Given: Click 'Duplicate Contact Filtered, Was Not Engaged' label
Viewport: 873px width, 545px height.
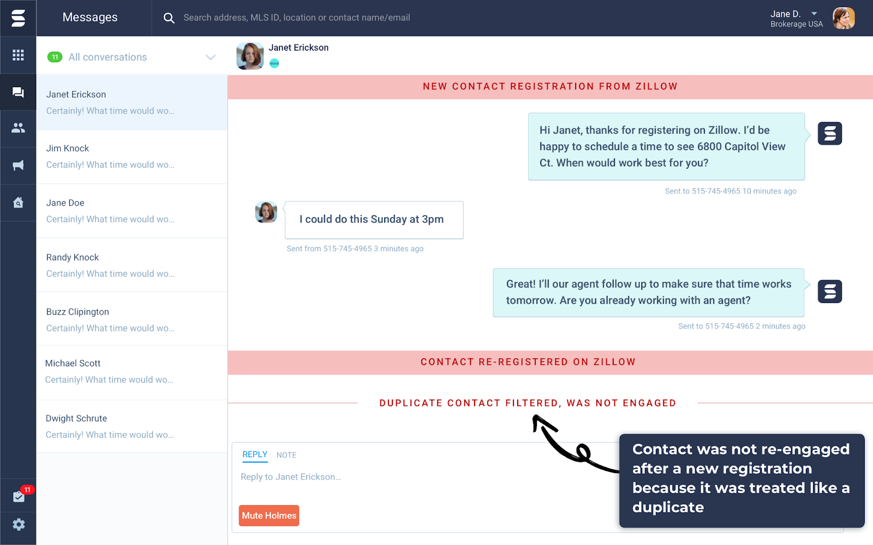Looking at the screenshot, I should click(528, 403).
